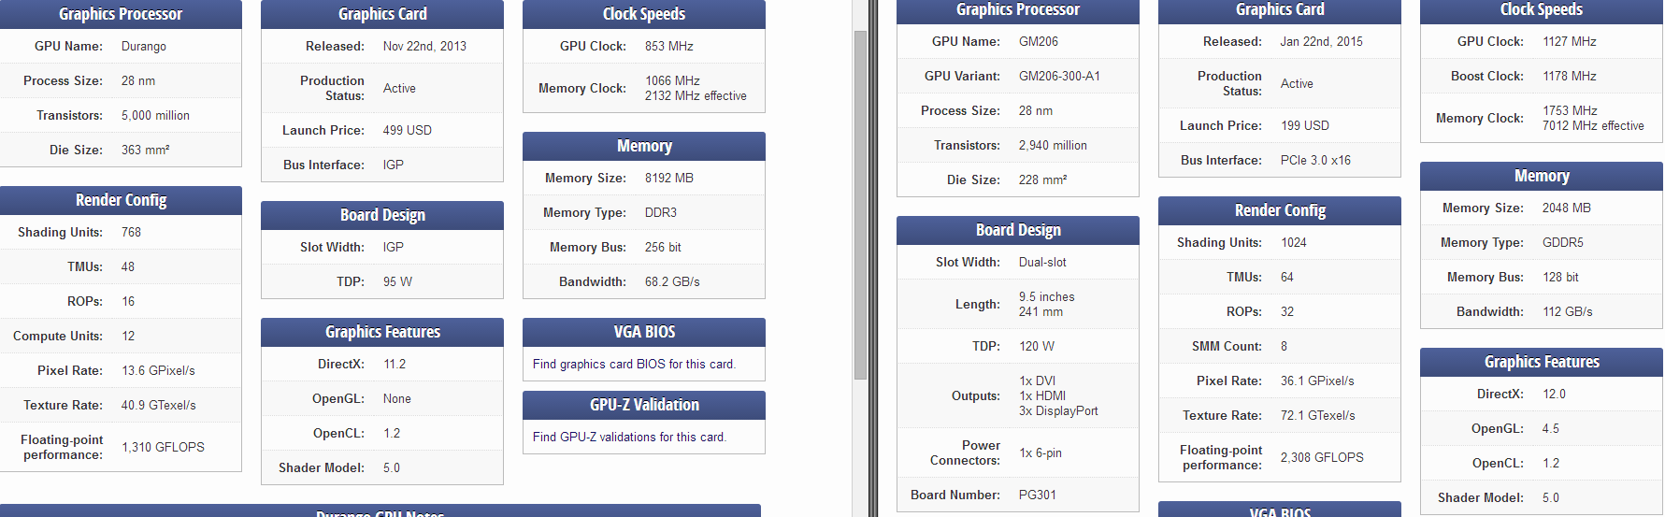
Task: Click the performance value '2,308 GFLOPS'
Action: point(1322,457)
